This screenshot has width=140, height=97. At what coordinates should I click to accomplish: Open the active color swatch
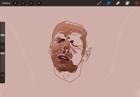pos(137,3)
